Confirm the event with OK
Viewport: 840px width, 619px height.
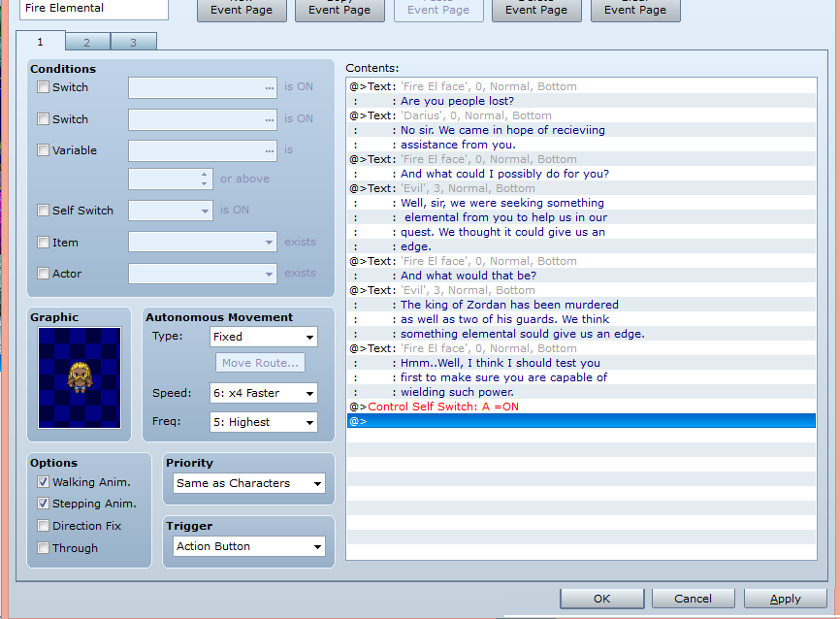[602, 599]
